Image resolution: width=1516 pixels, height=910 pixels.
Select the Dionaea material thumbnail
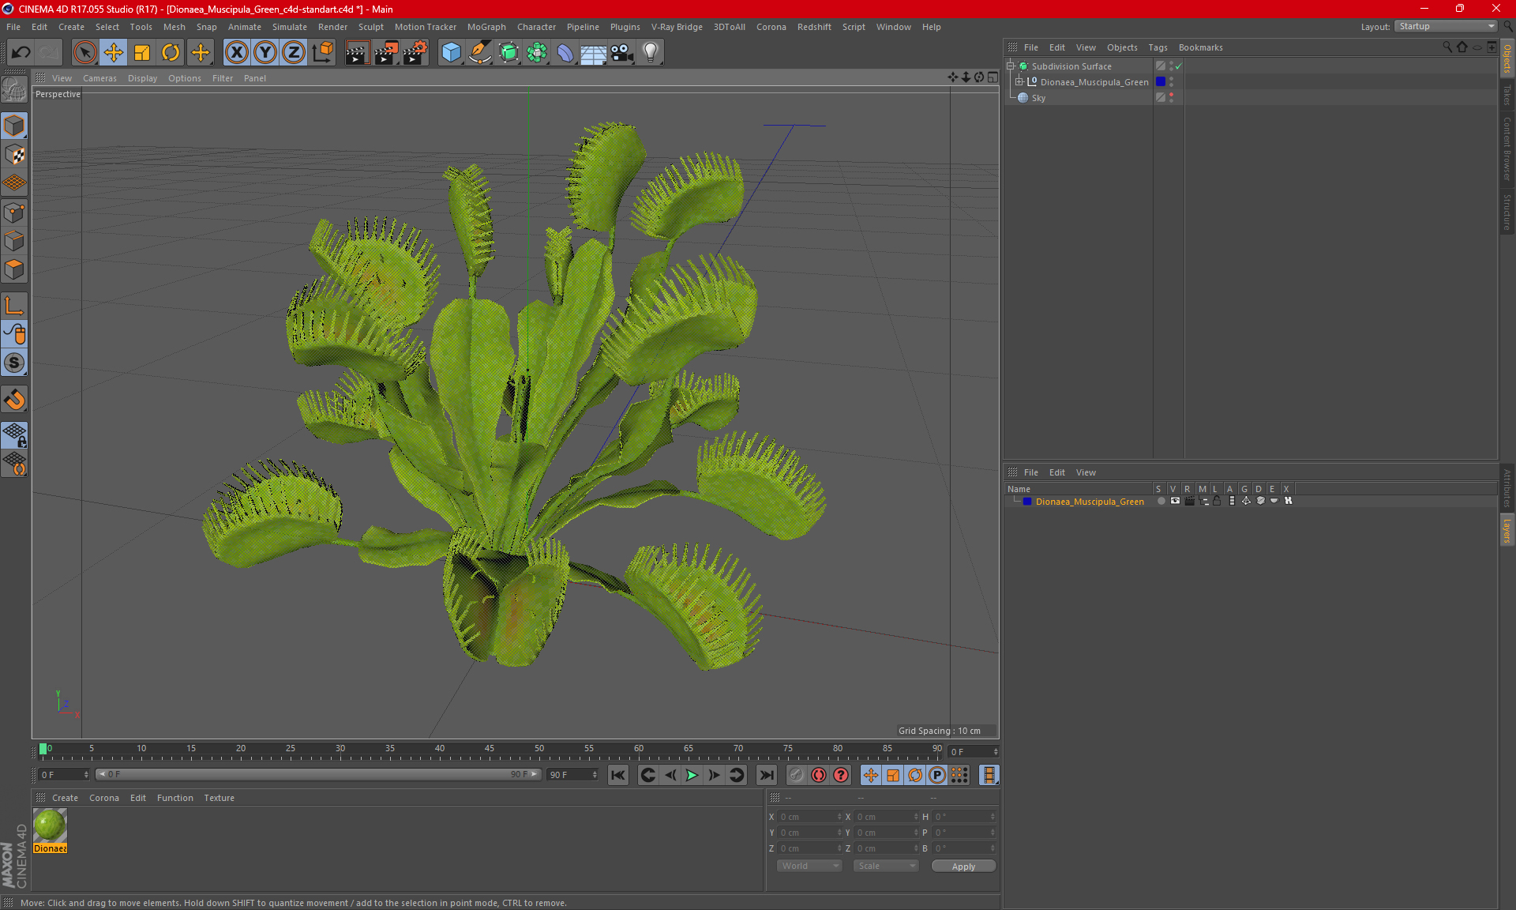(x=50, y=825)
